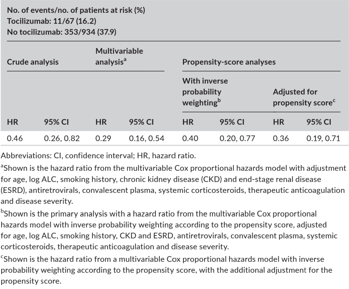Click the crude hazard ratio value 0.46
The height and width of the screenshot is (289, 349).
pos(15,138)
